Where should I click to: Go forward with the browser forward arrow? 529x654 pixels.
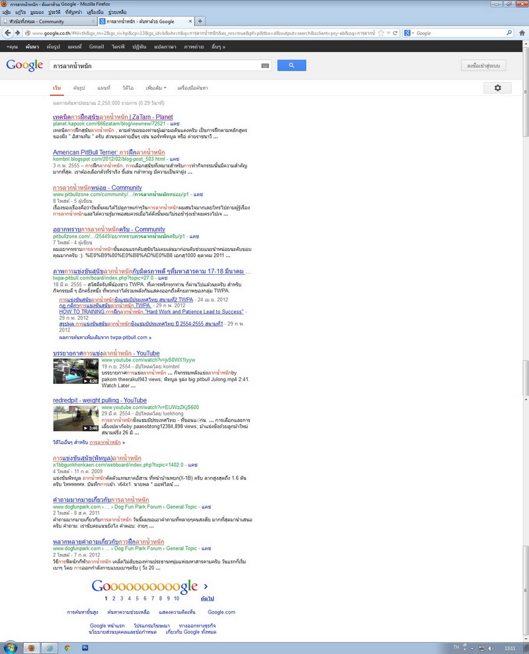pyautogui.click(x=17, y=32)
